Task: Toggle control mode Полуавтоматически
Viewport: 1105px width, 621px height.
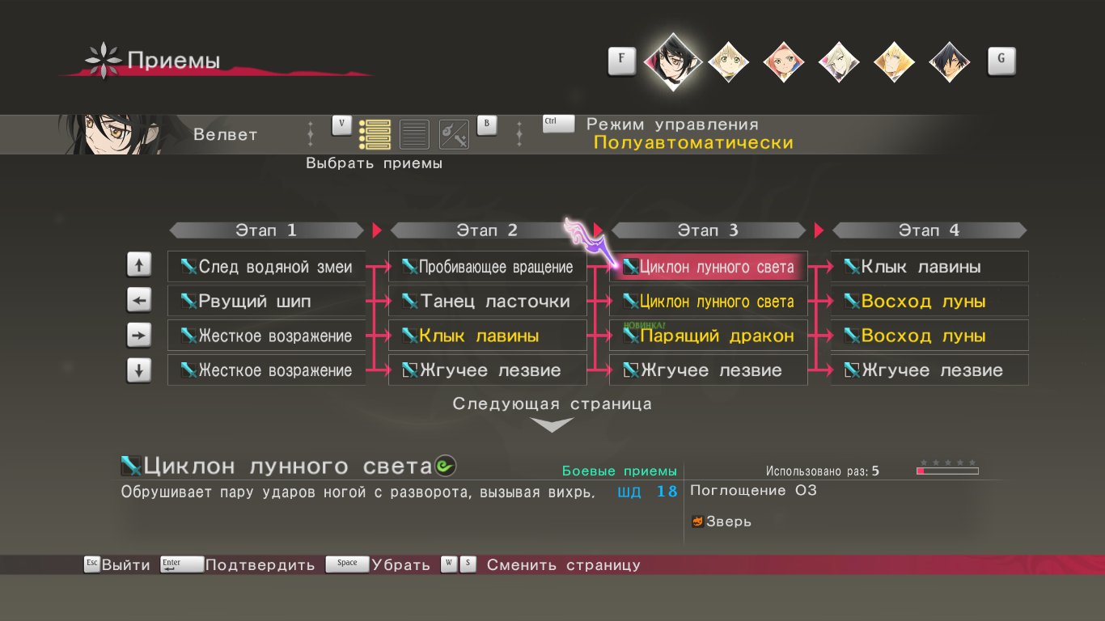Action: click(x=693, y=143)
